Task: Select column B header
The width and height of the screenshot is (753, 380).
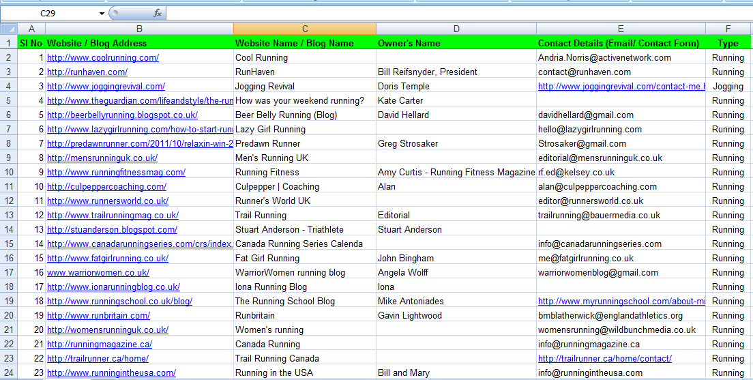Action: tap(139, 29)
